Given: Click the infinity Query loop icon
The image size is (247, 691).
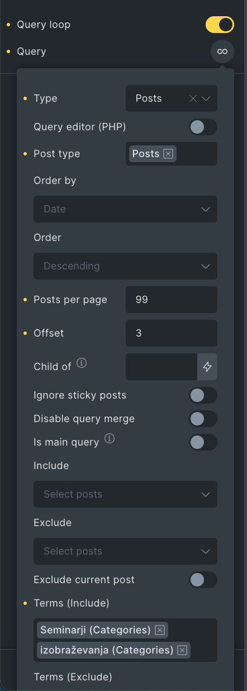Looking at the screenshot, I should click(222, 51).
